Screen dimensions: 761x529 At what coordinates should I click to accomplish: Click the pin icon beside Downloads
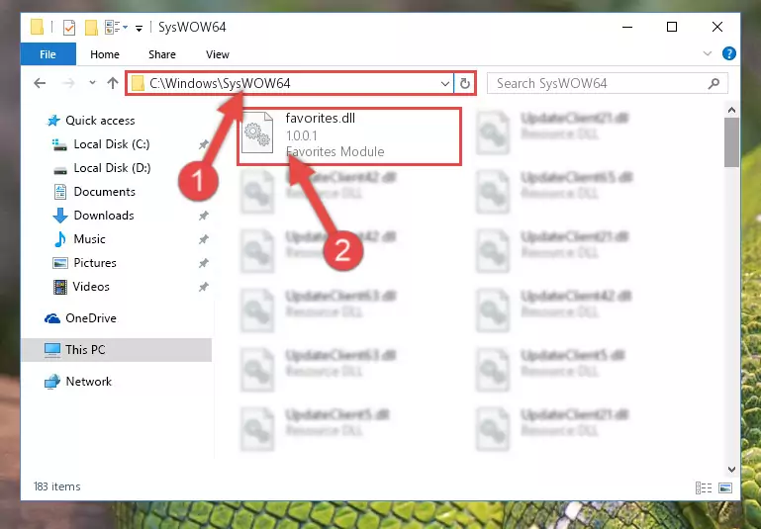[203, 216]
